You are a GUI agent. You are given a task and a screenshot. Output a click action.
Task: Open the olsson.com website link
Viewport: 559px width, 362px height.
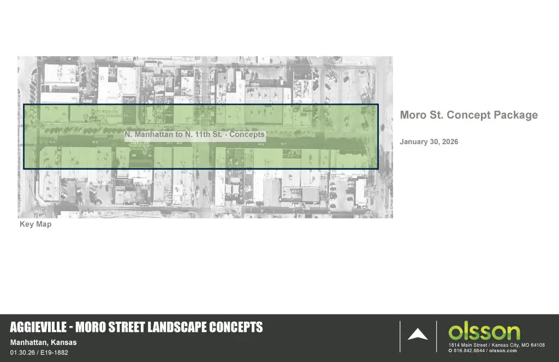click(x=503, y=351)
